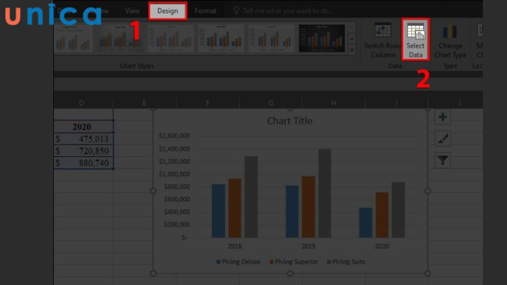Apply the third chart style thumbnail

[x=170, y=39]
